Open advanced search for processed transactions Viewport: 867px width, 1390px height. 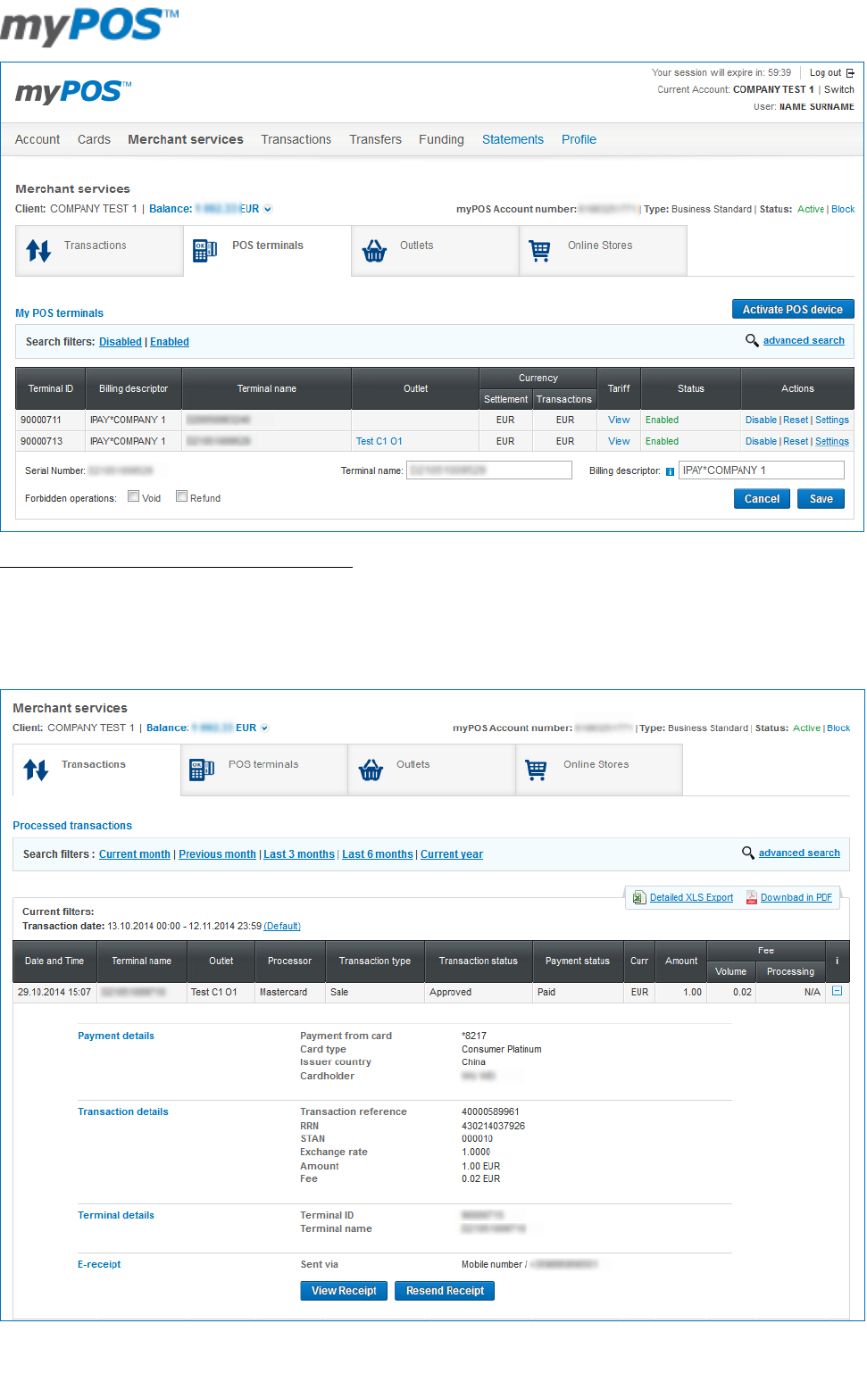coord(799,853)
